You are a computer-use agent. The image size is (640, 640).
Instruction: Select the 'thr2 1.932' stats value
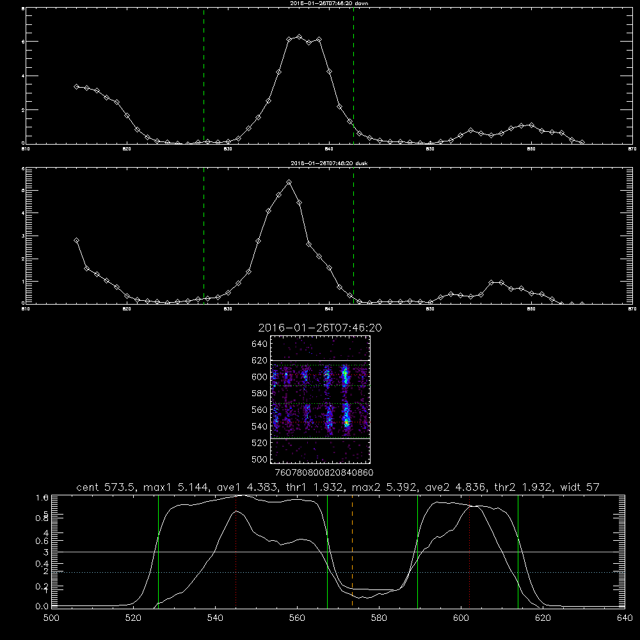click(x=522, y=487)
